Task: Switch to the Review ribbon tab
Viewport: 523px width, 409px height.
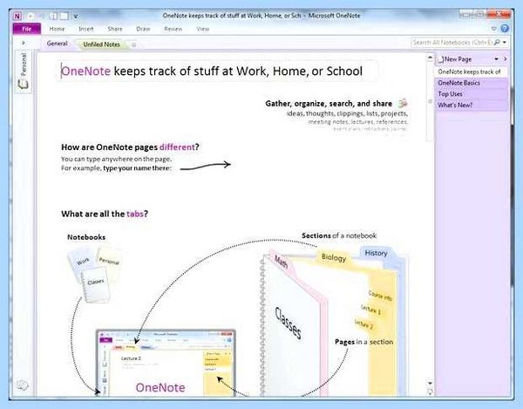Action: point(173,29)
